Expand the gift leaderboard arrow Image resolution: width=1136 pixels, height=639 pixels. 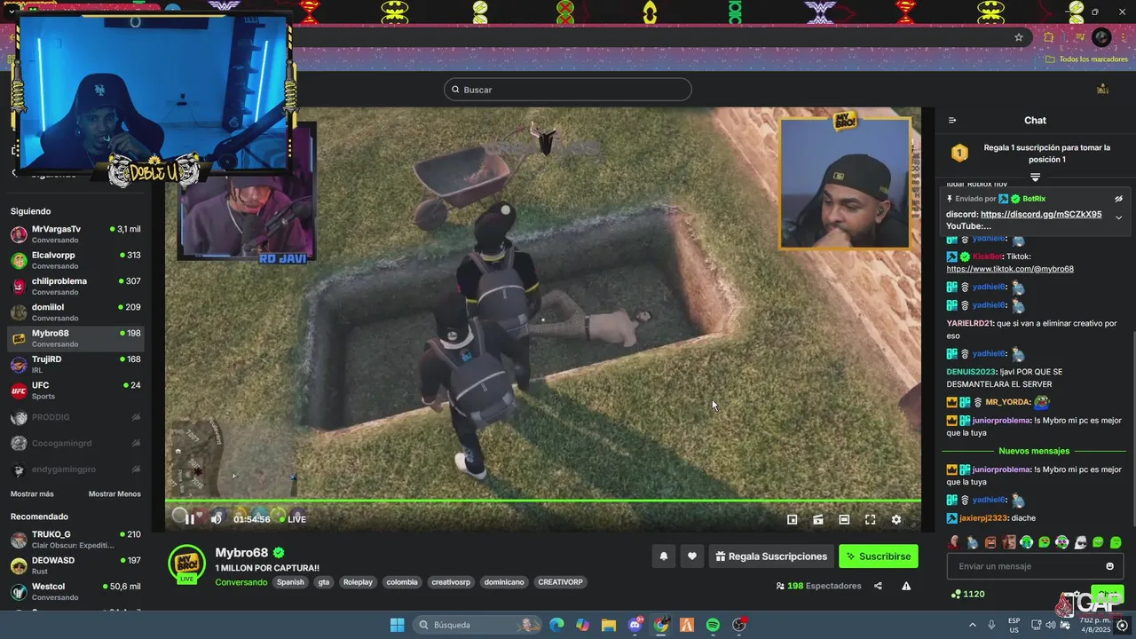click(1035, 177)
